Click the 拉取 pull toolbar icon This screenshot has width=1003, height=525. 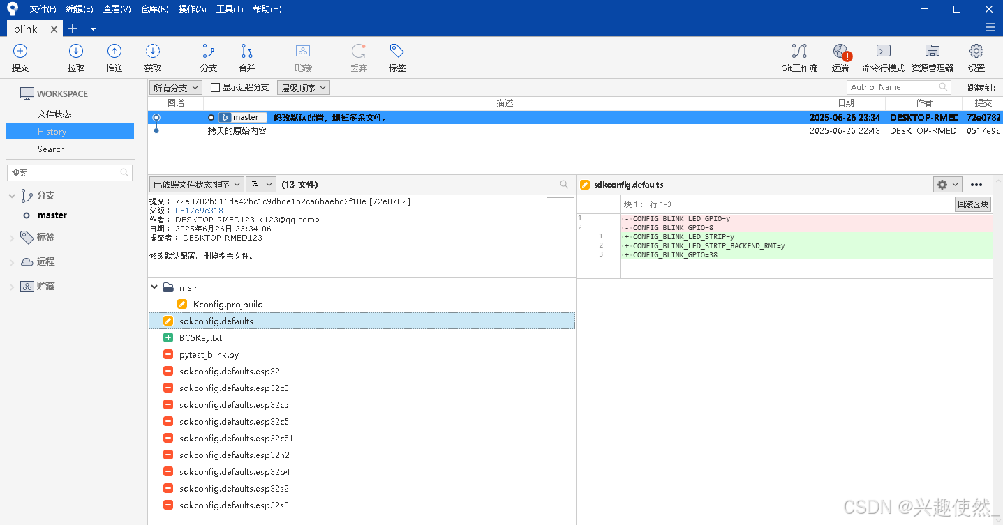click(x=76, y=51)
